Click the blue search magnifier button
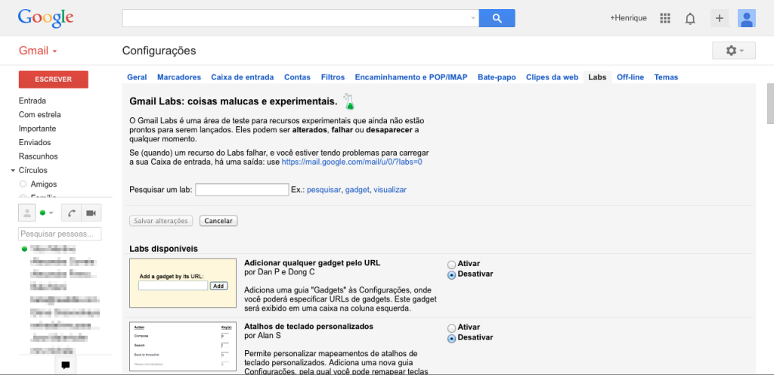This screenshot has height=375, width=774. (x=497, y=18)
